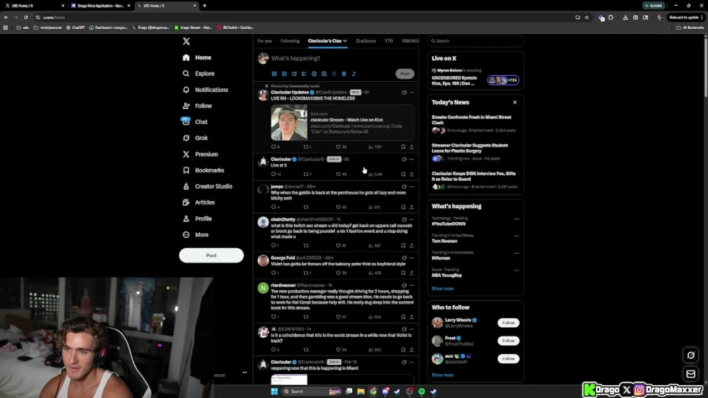This screenshot has height=398, width=708.
Task: Ask Grok about the chain2hotty post
Action: [404, 219]
